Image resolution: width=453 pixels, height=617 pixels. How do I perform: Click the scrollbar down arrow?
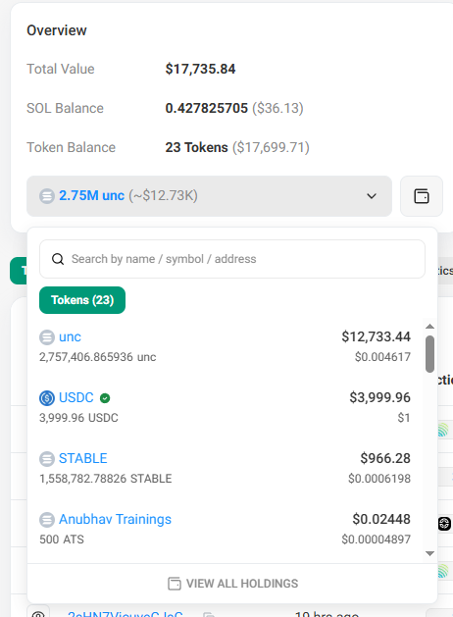tap(429, 553)
